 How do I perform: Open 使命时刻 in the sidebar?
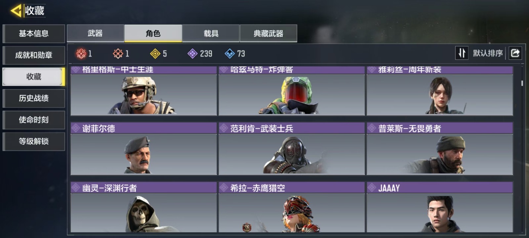[x=34, y=120]
